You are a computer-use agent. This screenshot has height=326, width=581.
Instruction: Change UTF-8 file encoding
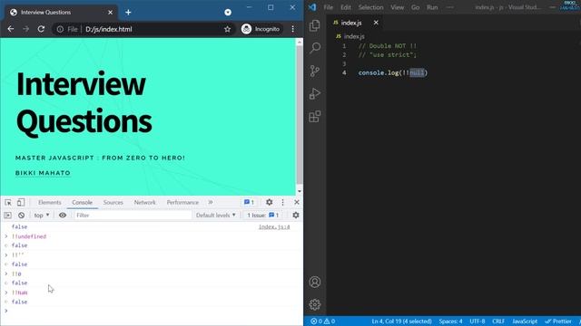(x=478, y=321)
